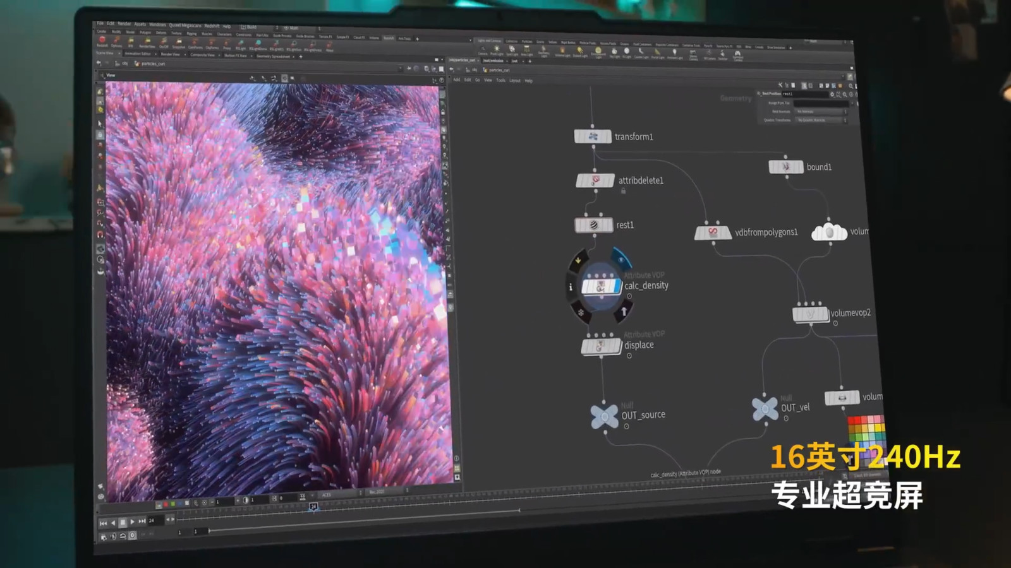1011x568 pixels.
Task: Select the displace node icon
Action: (x=602, y=346)
